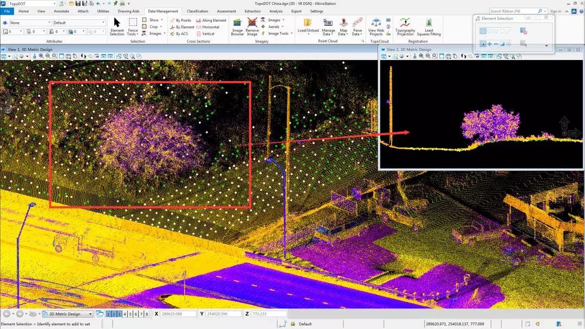Switch to the Extraction ribbon tab
585x329 pixels.
click(x=252, y=11)
